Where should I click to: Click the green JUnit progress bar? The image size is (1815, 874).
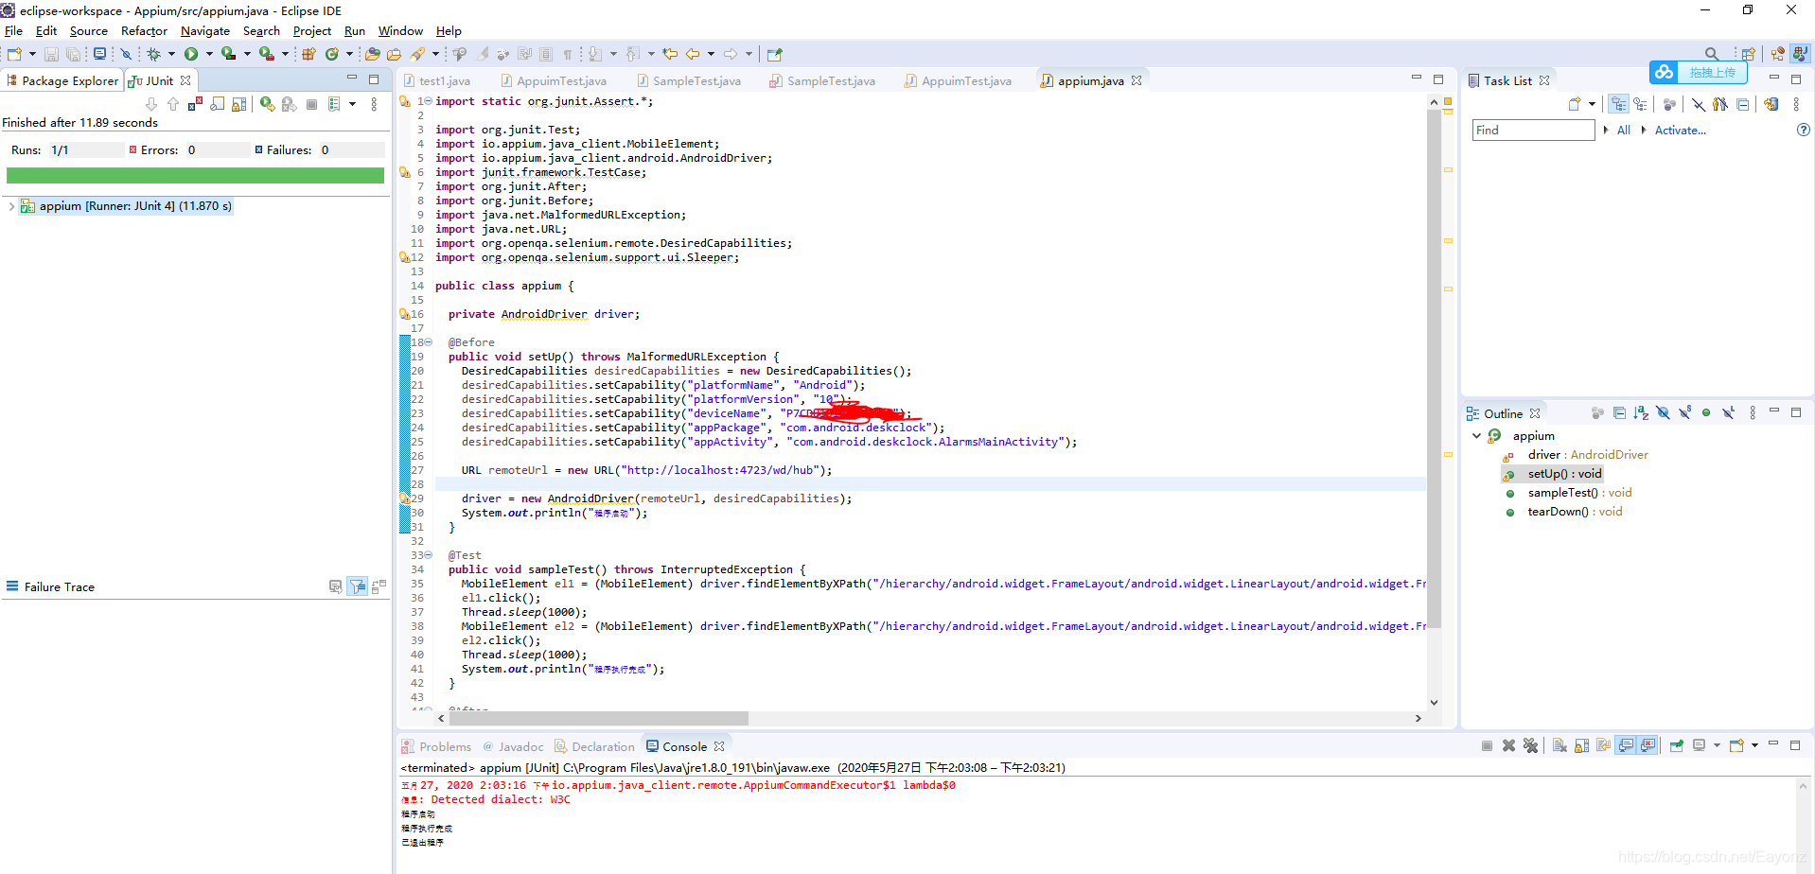point(195,175)
